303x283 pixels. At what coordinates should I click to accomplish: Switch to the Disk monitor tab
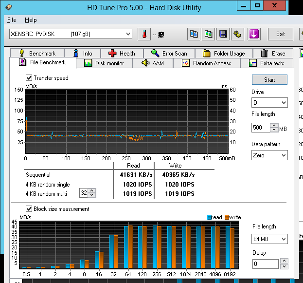click(105, 63)
